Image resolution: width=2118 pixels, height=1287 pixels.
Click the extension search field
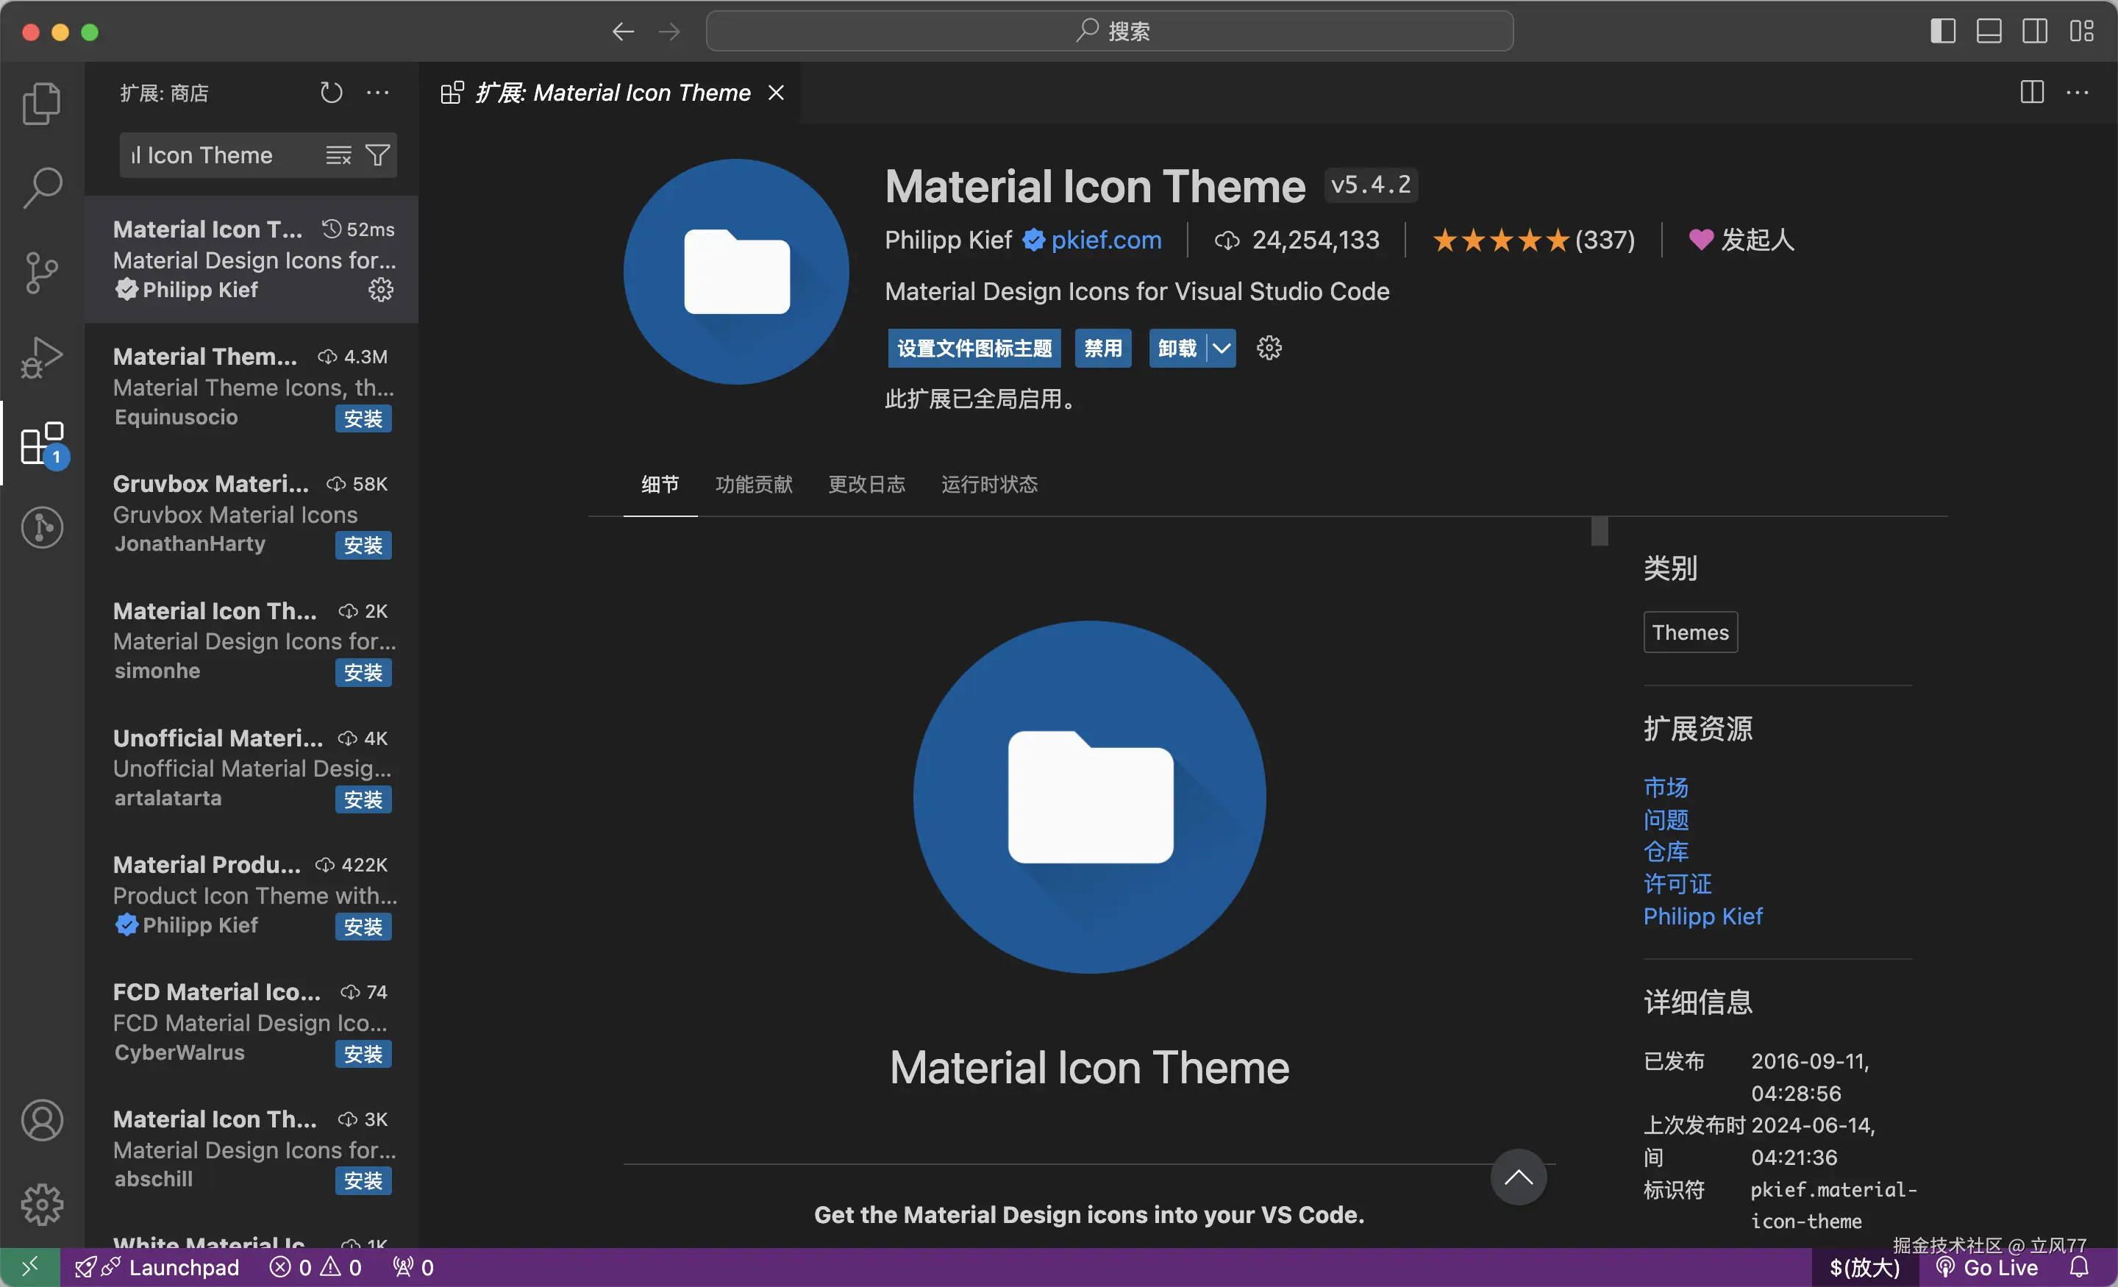222,154
